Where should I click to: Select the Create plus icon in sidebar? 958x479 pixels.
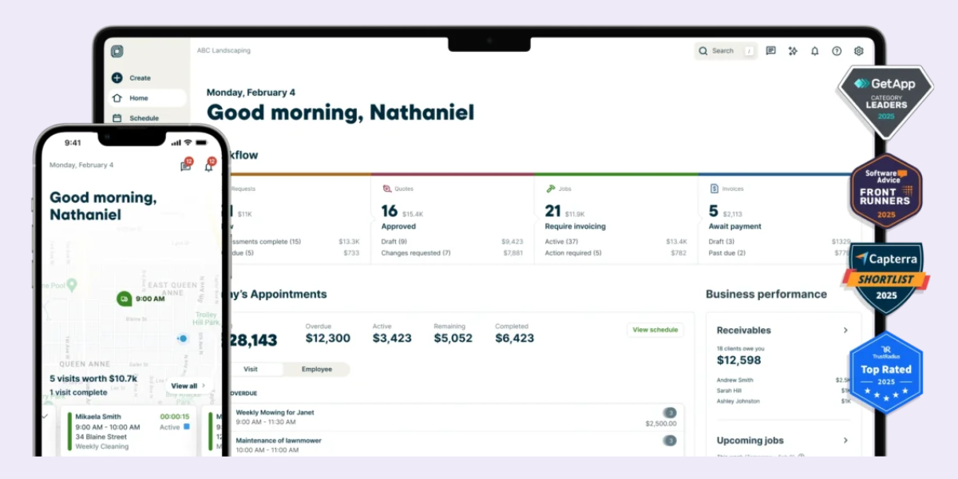coord(117,78)
